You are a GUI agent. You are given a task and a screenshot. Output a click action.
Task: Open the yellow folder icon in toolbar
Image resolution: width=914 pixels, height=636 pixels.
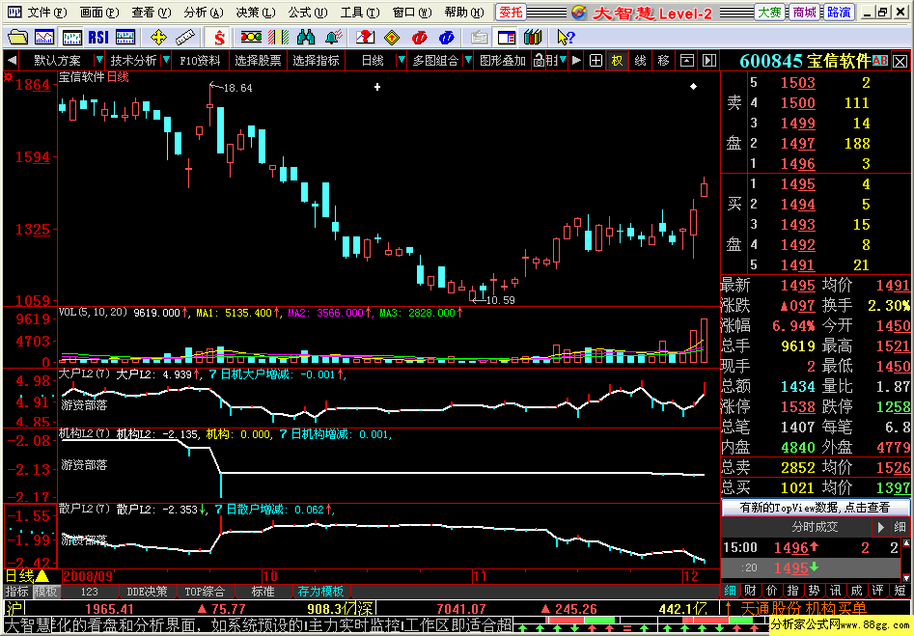(x=17, y=38)
